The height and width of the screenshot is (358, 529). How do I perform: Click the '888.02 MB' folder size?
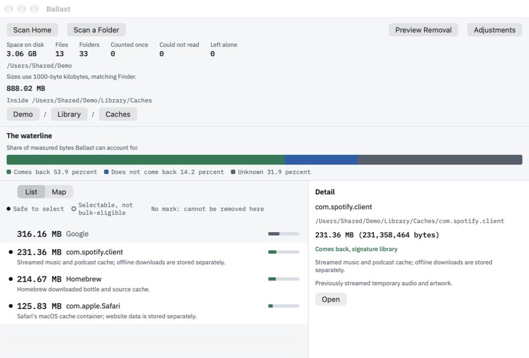[26, 88]
